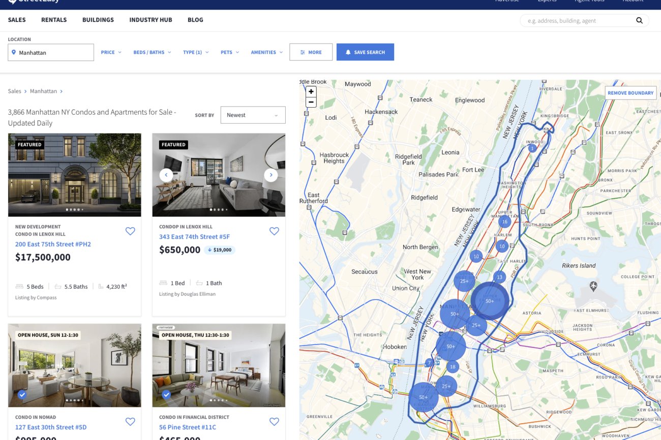Go to the Blog page
Image resolution: width=661 pixels, height=440 pixels.
(x=195, y=20)
